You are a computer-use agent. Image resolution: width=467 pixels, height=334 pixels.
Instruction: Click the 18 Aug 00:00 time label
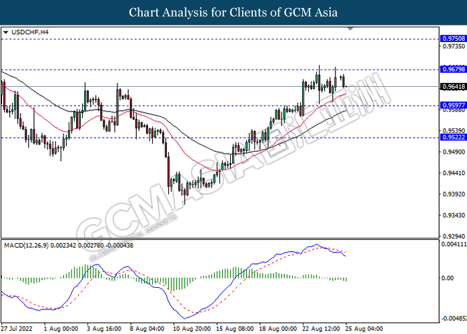pyautogui.click(x=278, y=329)
